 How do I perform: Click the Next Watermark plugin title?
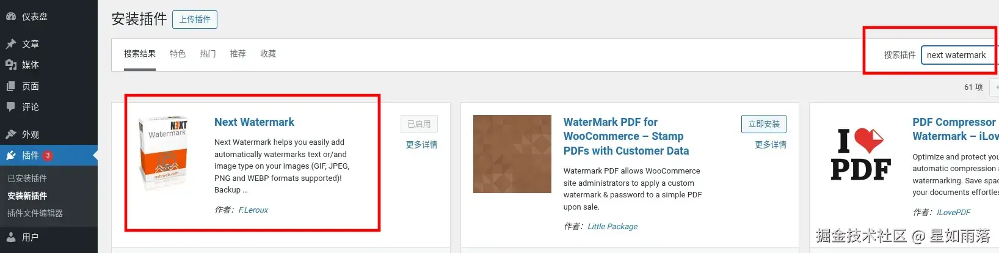[x=254, y=122]
